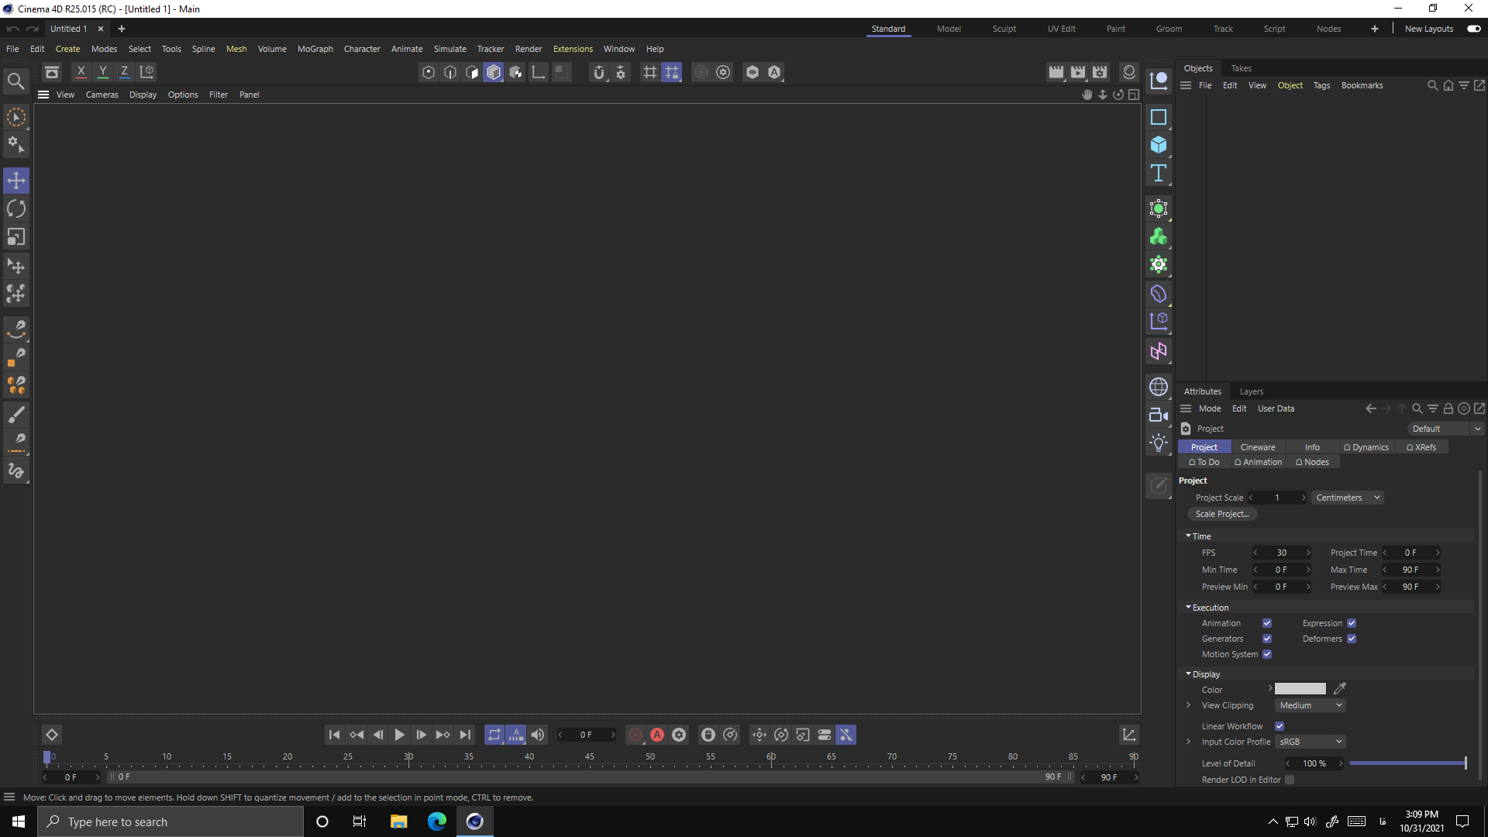The width and height of the screenshot is (1488, 837).
Task: Switch to the Cineware tab
Action: [x=1258, y=446]
